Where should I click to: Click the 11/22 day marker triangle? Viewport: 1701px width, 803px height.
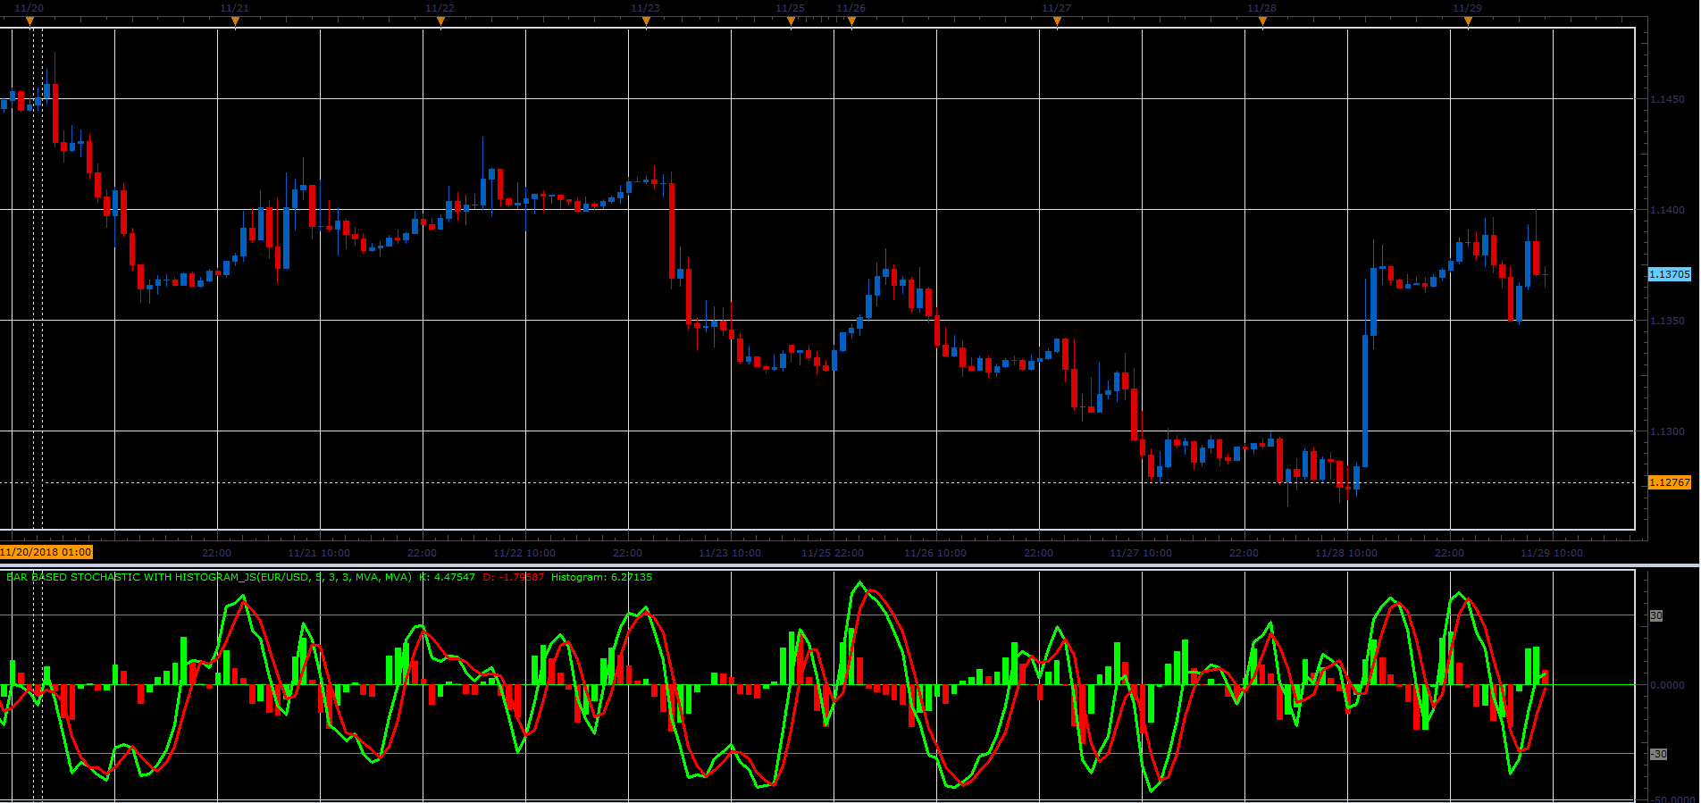point(440,21)
